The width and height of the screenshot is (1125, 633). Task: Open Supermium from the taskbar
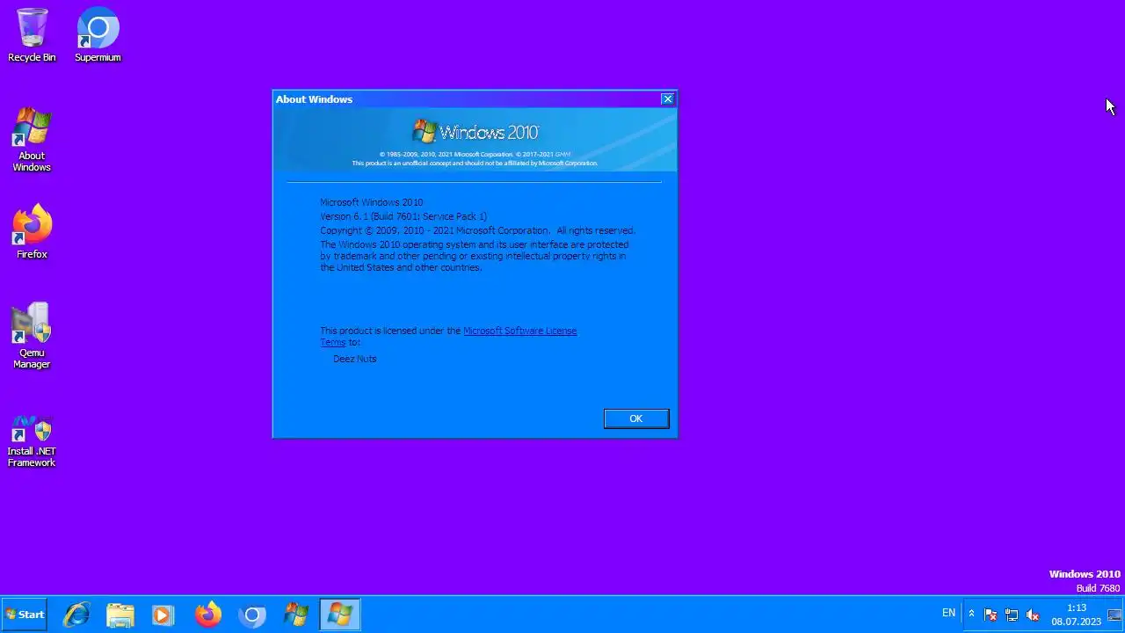[x=252, y=615]
